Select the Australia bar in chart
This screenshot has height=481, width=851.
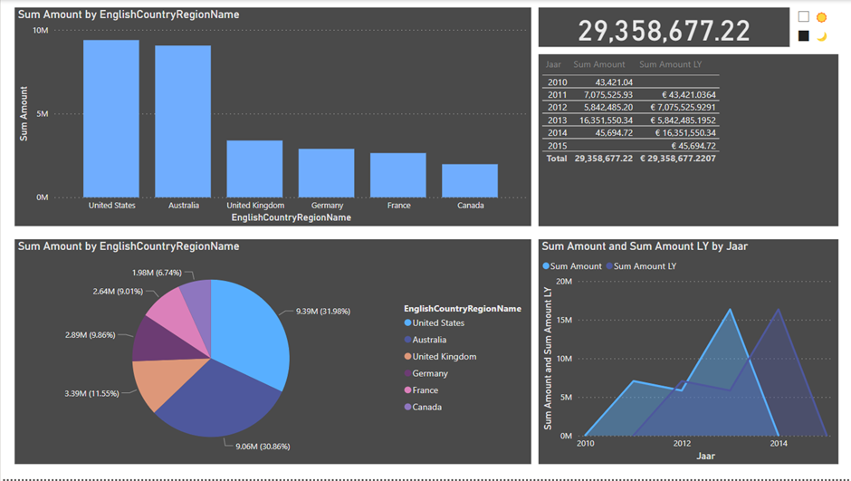[x=183, y=120]
